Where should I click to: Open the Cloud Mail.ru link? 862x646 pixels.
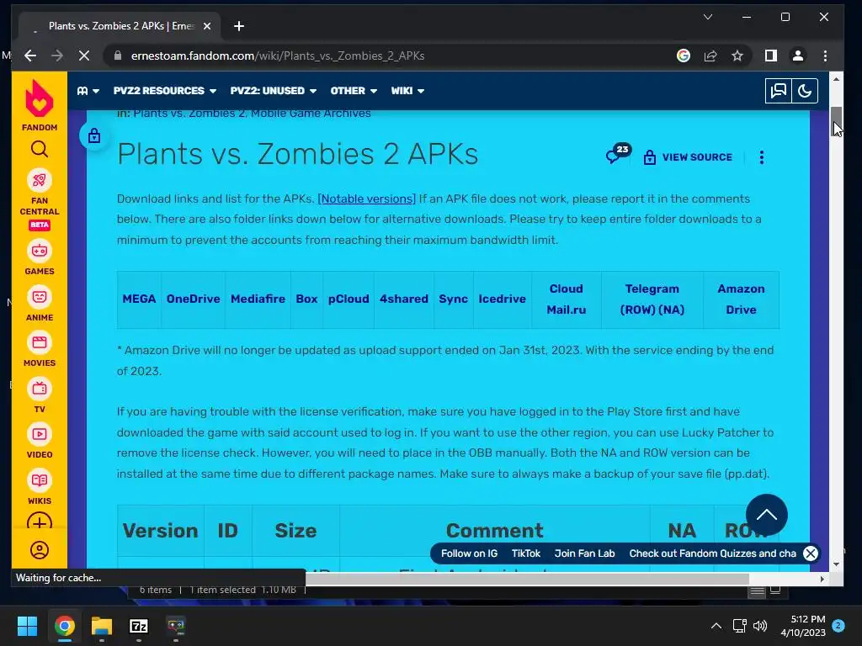point(567,299)
